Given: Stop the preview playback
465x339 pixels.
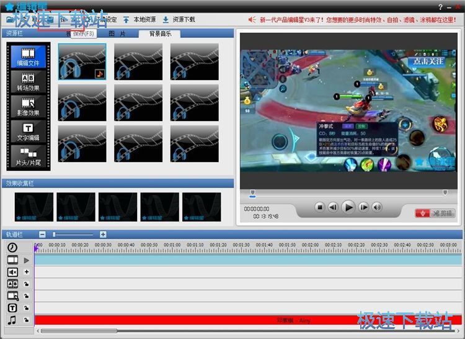Looking at the screenshot, I should pos(320,207).
